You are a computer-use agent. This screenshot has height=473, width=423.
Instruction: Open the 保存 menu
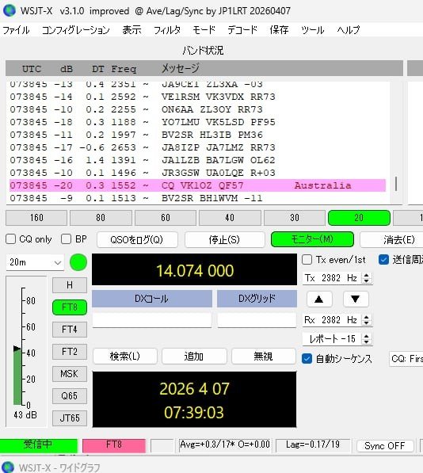point(279,30)
